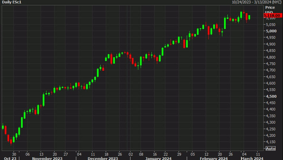
Task: Click the 4,500 price axis label
Action: pyautogui.click(x=271, y=96)
